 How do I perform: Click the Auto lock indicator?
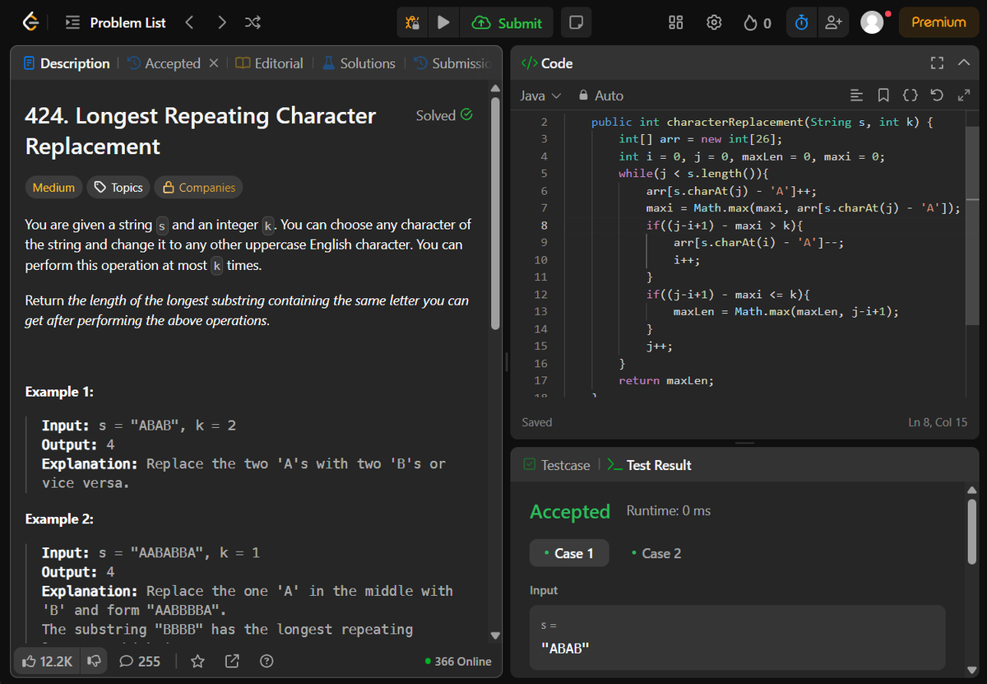click(601, 95)
